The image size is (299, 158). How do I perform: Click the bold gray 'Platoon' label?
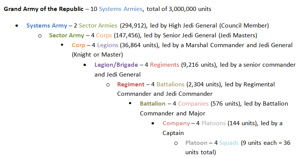pos(196,143)
